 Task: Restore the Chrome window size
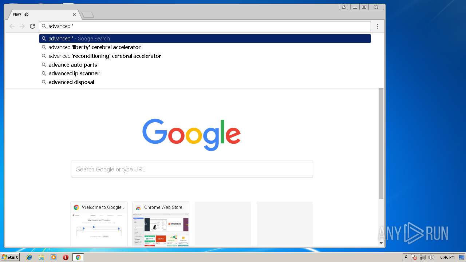tap(364, 7)
